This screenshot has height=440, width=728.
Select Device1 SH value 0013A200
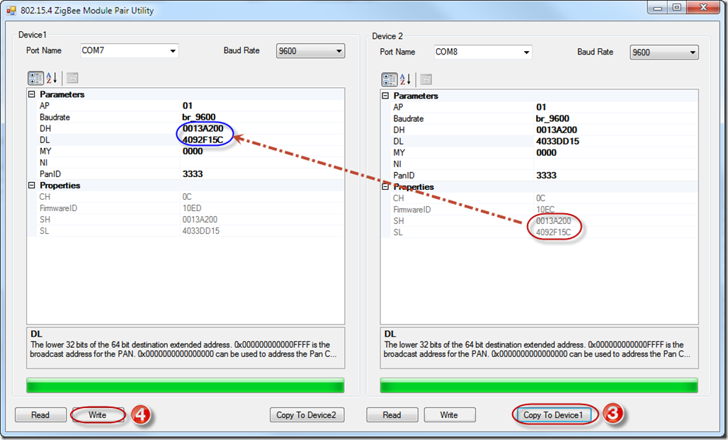point(200,220)
